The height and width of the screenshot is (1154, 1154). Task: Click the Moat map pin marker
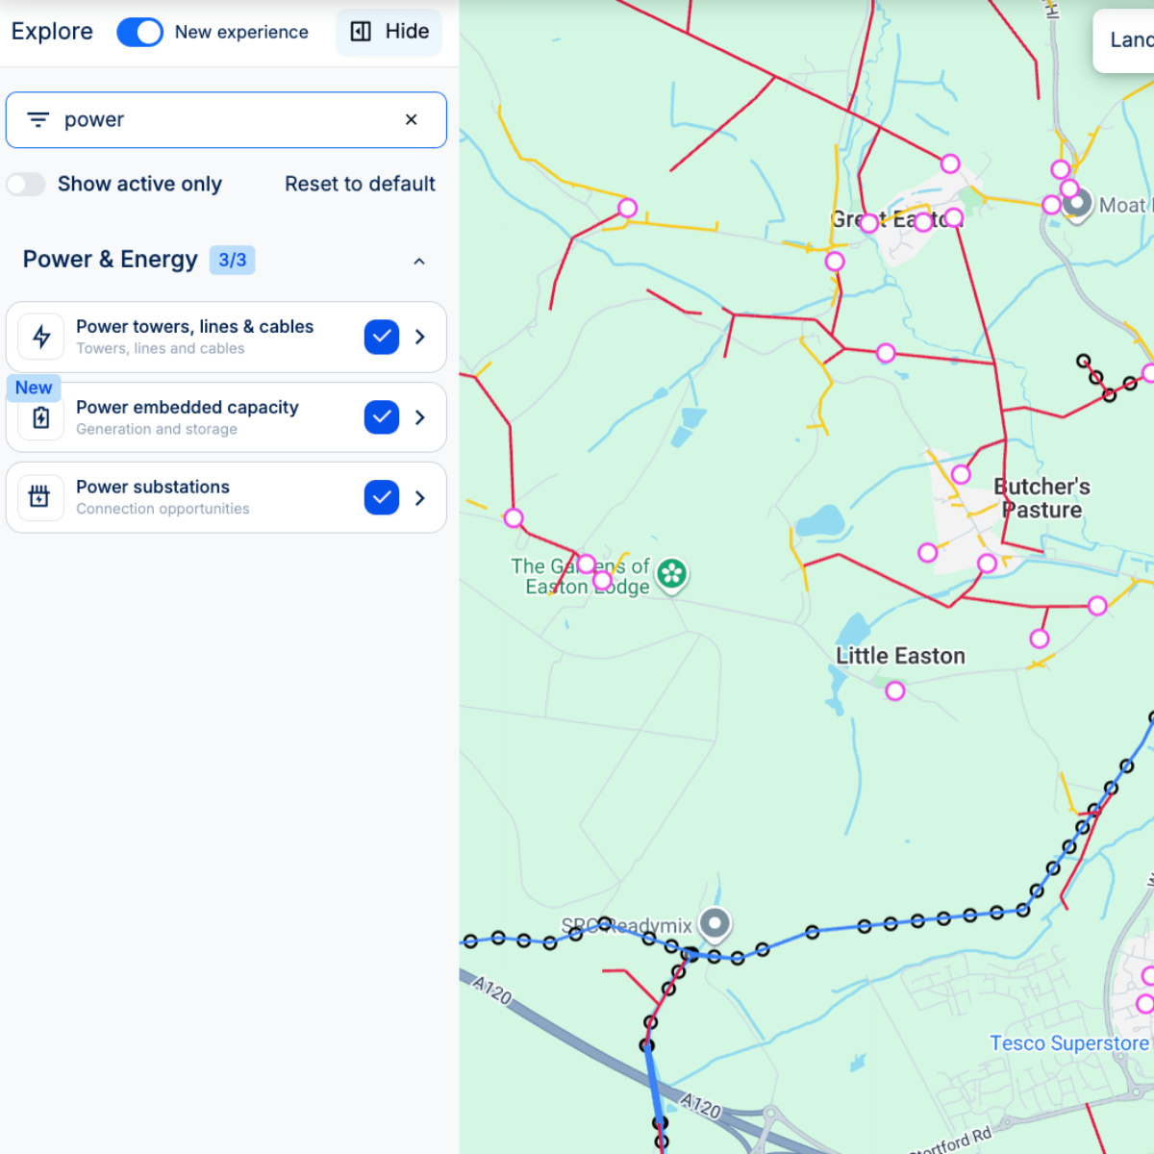pos(1077,203)
